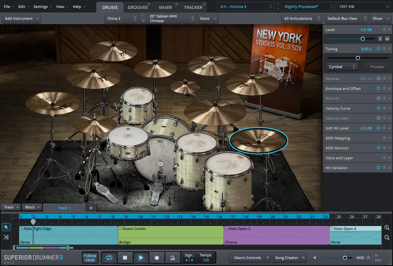Open the Slightly Processed preset dropdown

308,7
